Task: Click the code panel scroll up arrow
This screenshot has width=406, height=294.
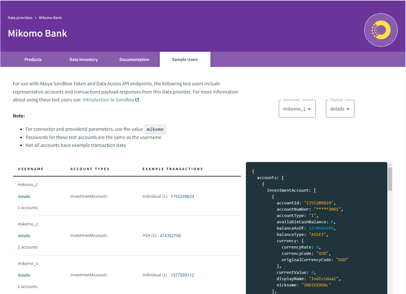Action: click(x=390, y=165)
